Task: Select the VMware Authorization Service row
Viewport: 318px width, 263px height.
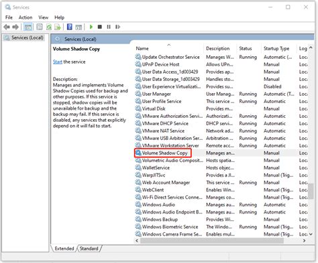Action: click(x=221, y=116)
